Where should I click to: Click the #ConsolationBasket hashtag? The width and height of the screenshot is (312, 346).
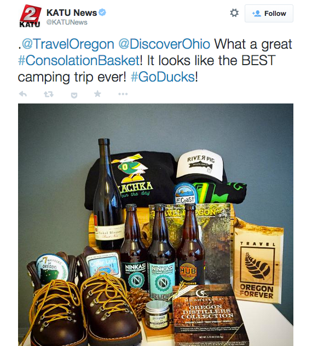(x=79, y=60)
